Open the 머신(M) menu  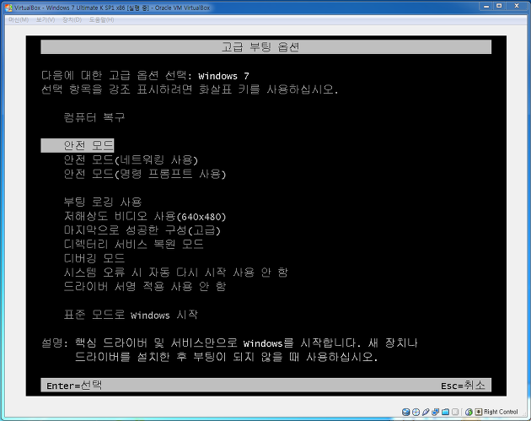pyautogui.click(x=19, y=19)
